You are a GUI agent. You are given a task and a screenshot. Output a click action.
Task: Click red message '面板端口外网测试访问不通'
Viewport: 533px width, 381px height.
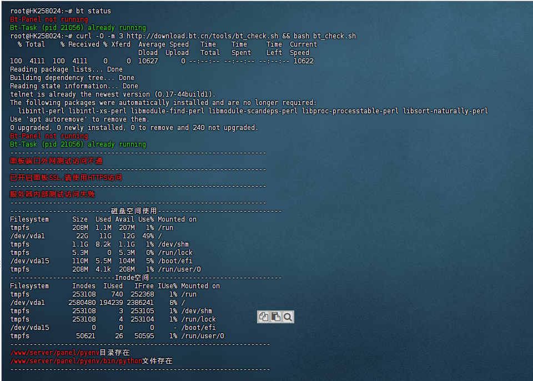coord(57,161)
